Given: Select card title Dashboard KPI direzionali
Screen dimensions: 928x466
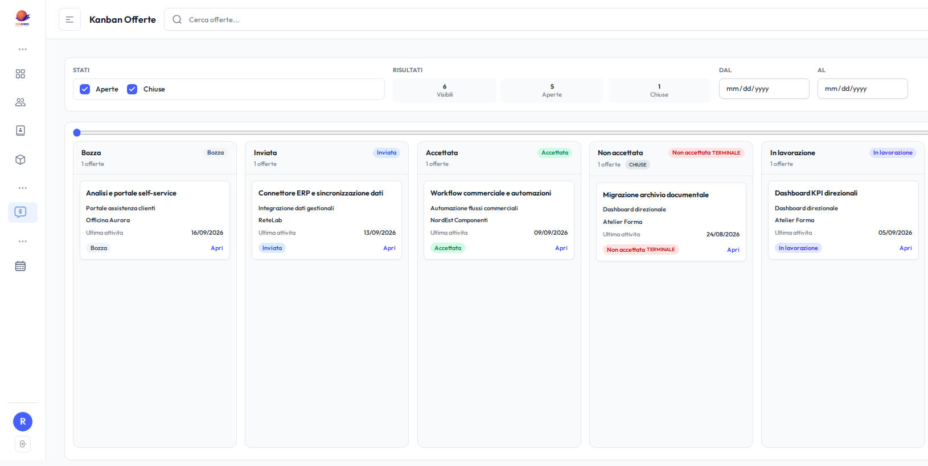Looking at the screenshot, I should [816, 193].
